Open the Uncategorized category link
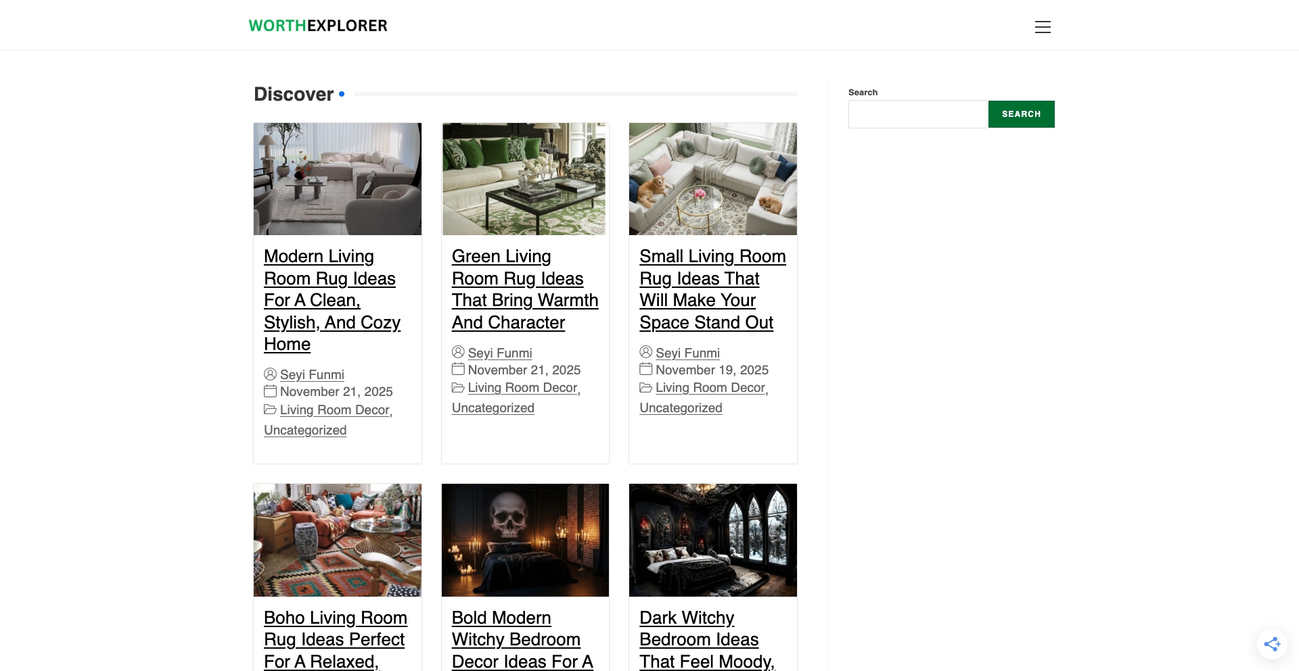1299x671 pixels. [x=305, y=430]
